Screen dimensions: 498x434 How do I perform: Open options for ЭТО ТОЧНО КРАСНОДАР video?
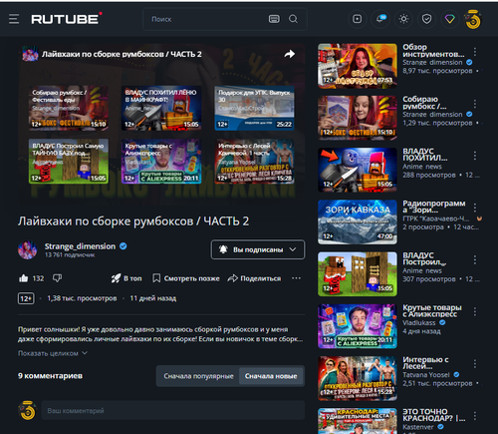(475, 416)
